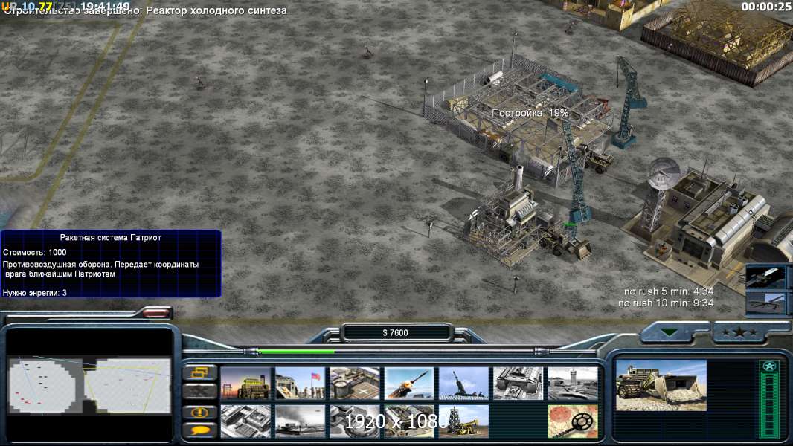The height and width of the screenshot is (446, 793).
Task: Select the bulldozer beside the finished reactor
Action: click(x=566, y=242)
